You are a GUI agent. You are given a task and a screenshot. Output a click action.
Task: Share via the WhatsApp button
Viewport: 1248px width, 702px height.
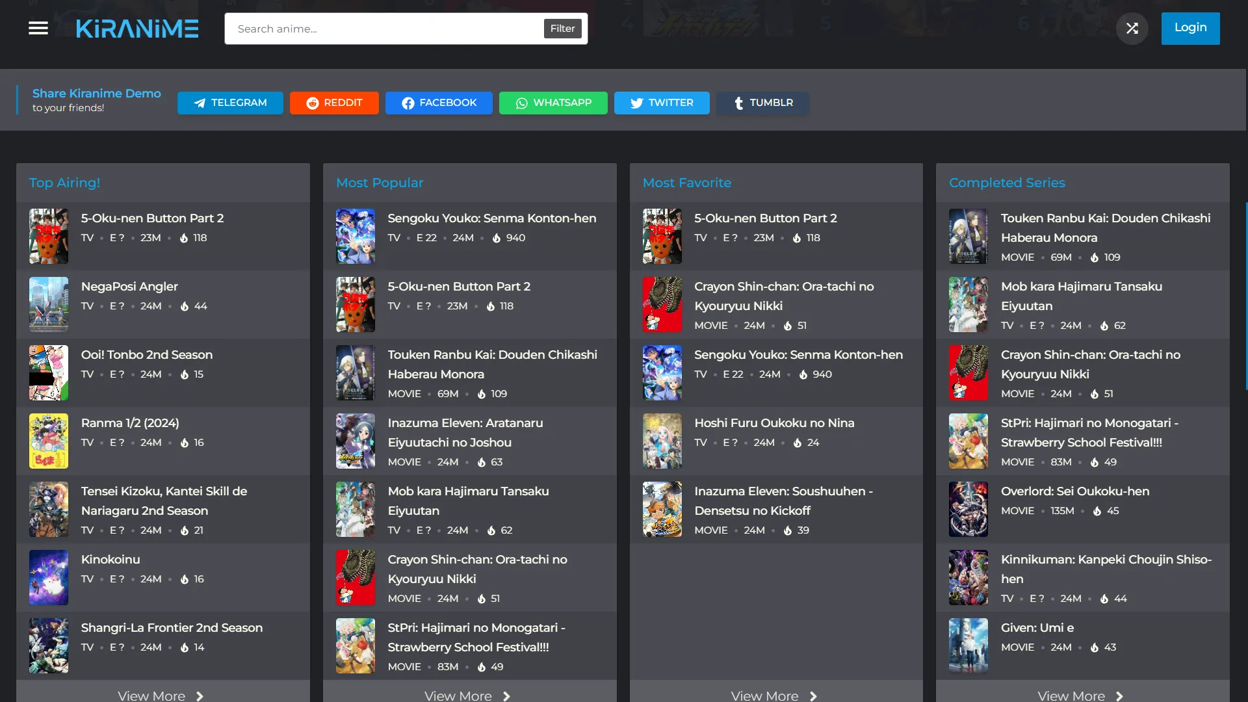coord(553,103)
